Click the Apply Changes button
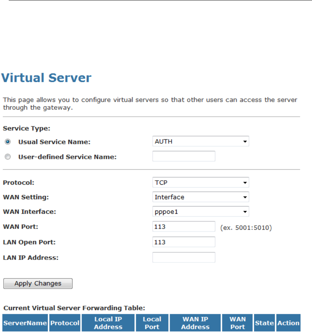 click(38, 284)
